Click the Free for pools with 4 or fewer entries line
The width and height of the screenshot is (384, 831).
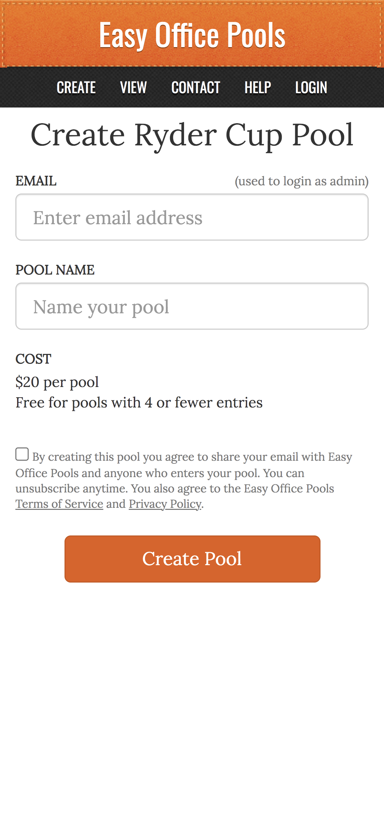click(139, 402)
